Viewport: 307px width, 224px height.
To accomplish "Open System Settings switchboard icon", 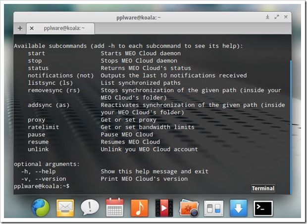I will point(213,208).
